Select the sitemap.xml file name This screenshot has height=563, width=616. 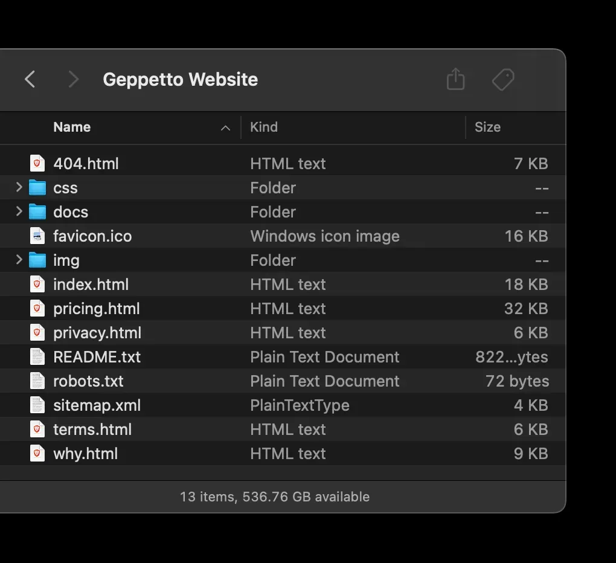[x=97, y=405]
